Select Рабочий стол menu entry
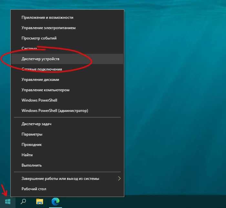This screenshot has width=226, height=208. [67, 189]
